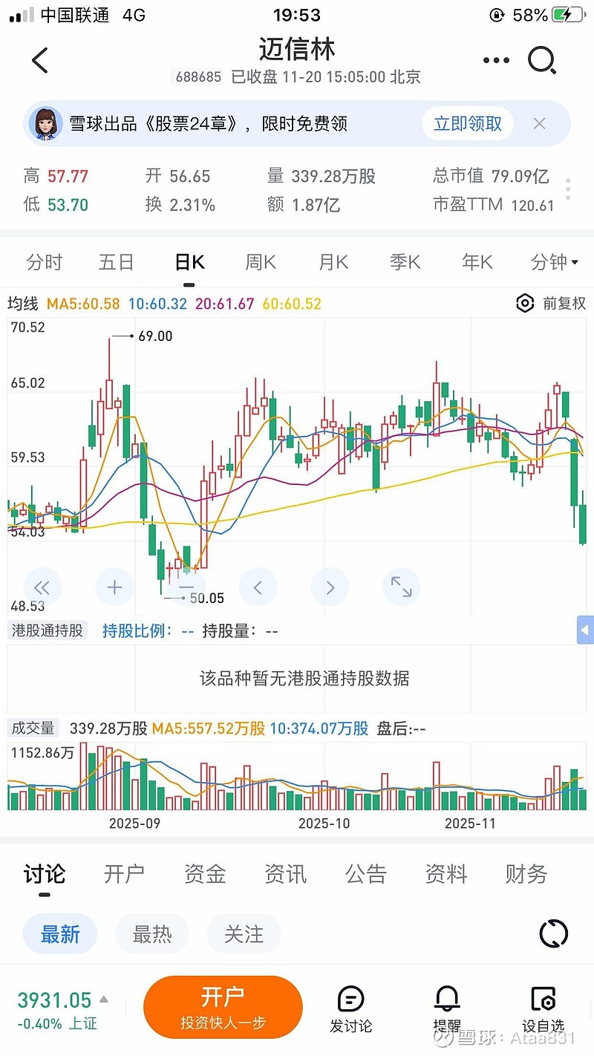Image resolution: width=594 pixels, height=1056 pixels.
Task: Select the 最热 discussion filter
Action: click(x=151, y=933)
